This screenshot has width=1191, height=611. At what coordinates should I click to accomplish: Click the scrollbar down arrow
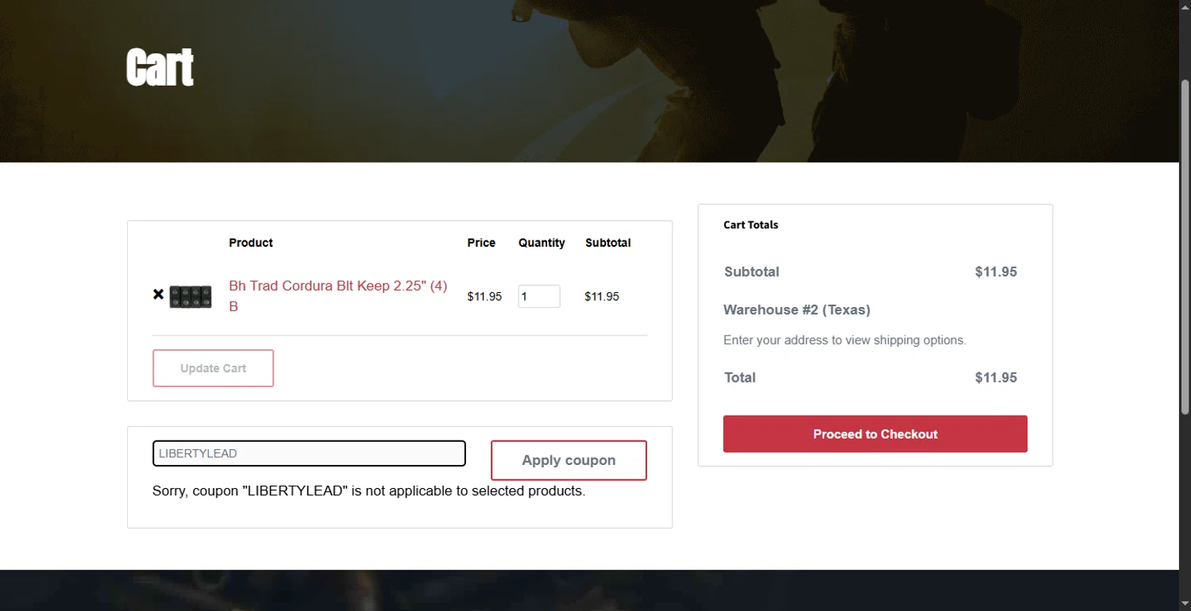[x=1185, y=605]
